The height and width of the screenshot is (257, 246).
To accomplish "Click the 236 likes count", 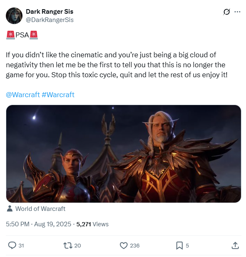I will tap(134, 245).
